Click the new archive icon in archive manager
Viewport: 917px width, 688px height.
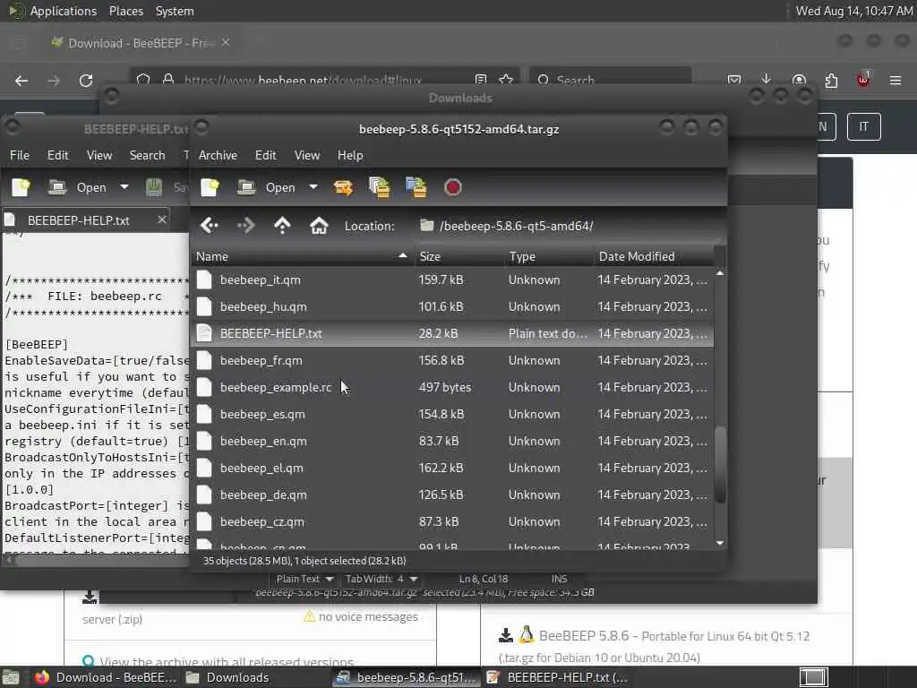210,187
